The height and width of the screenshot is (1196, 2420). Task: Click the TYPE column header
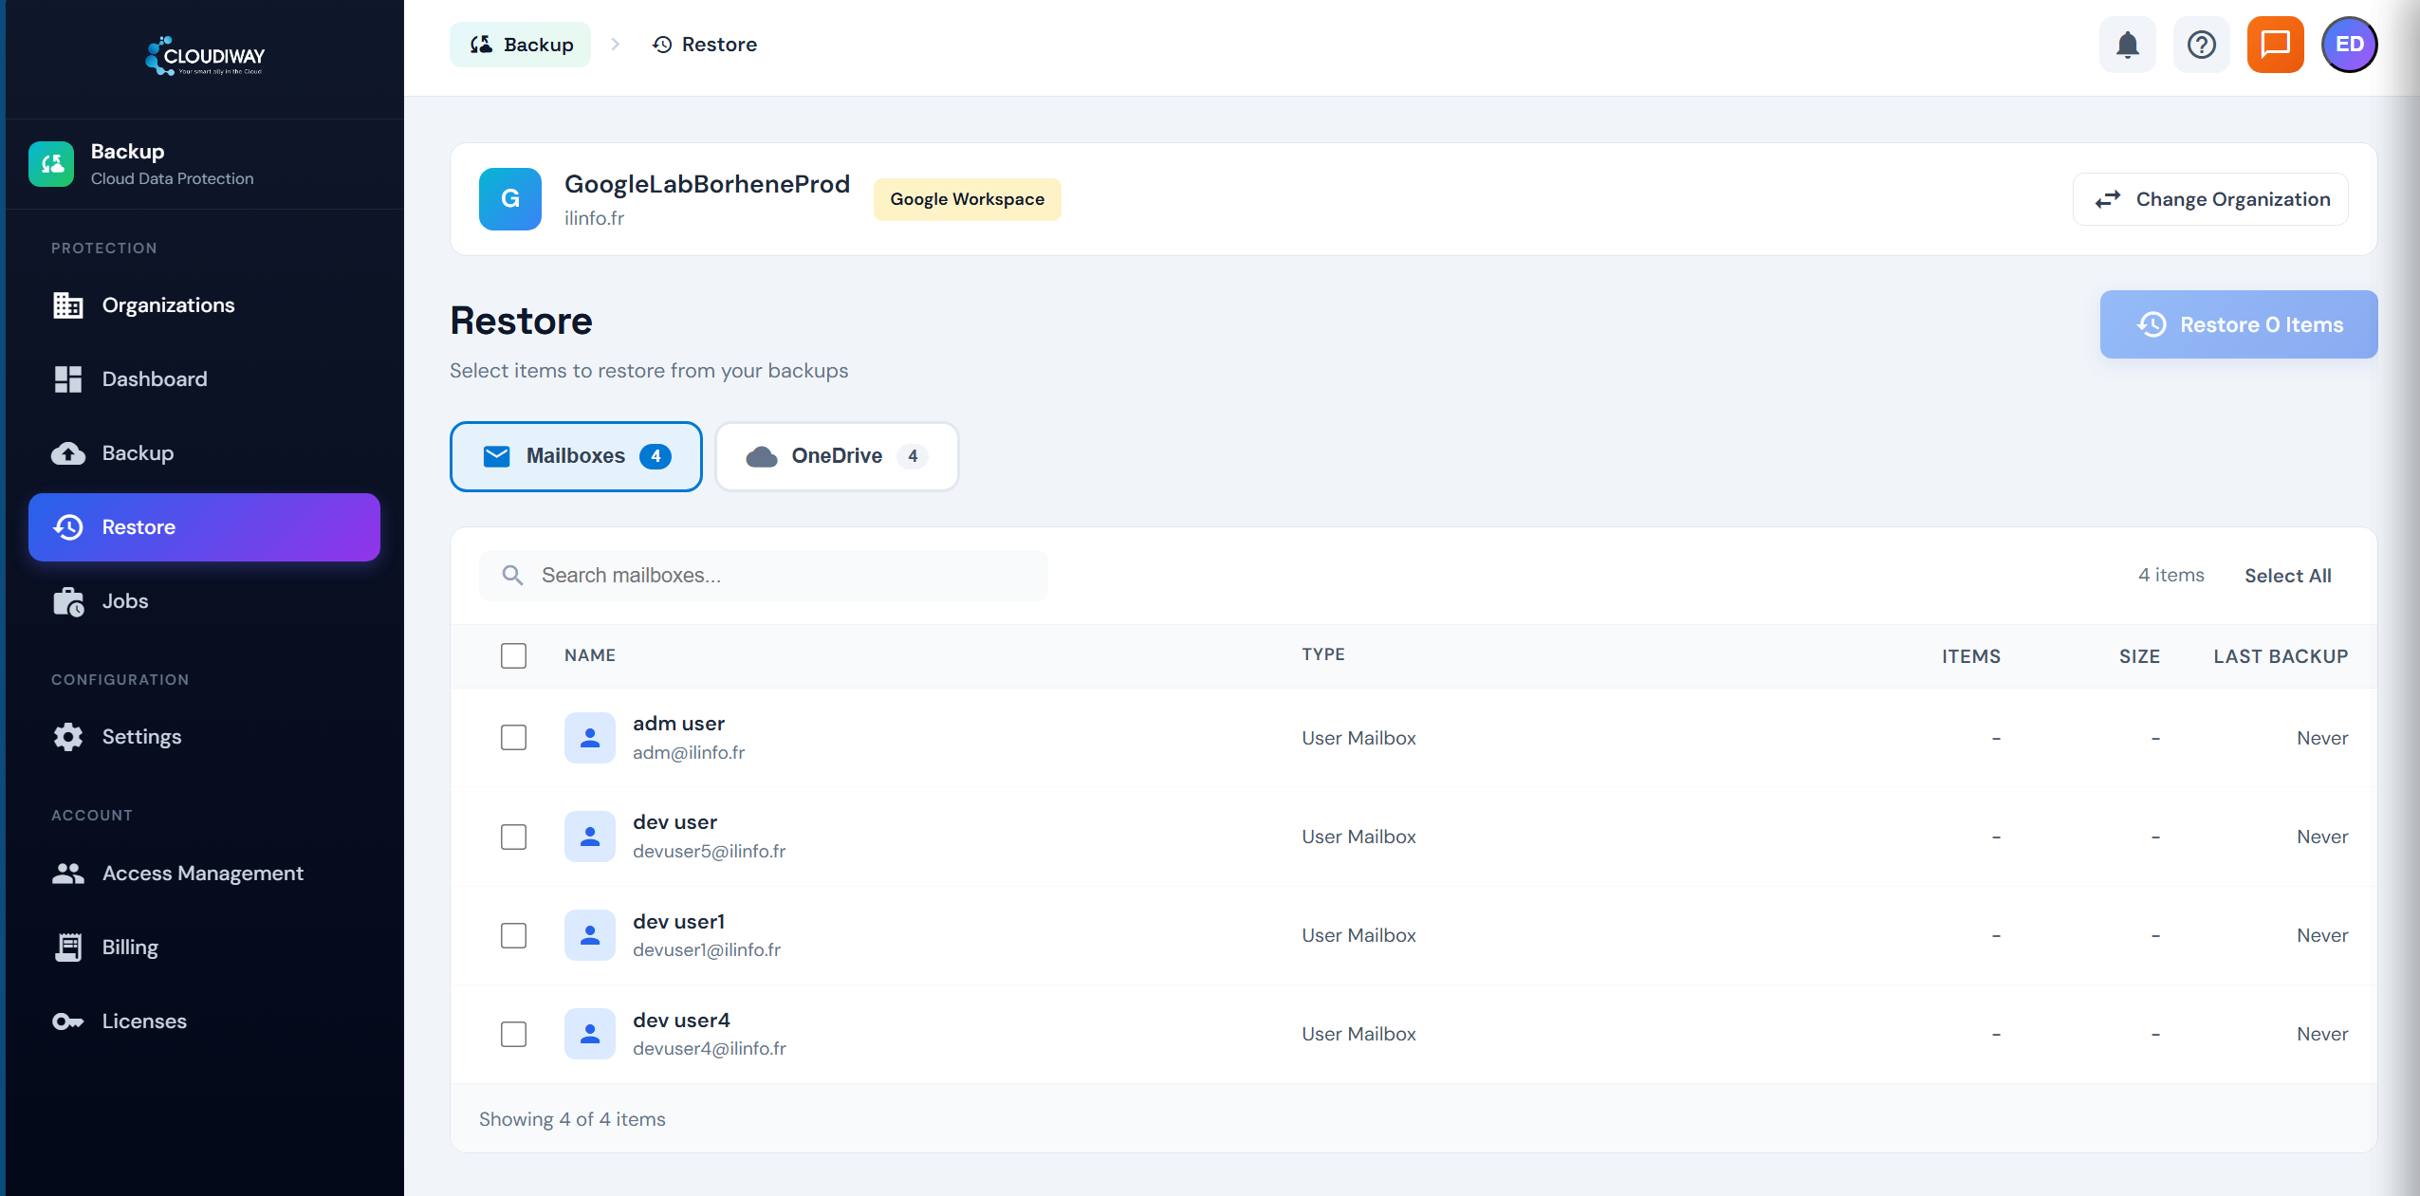click(x=1323, y=654)
